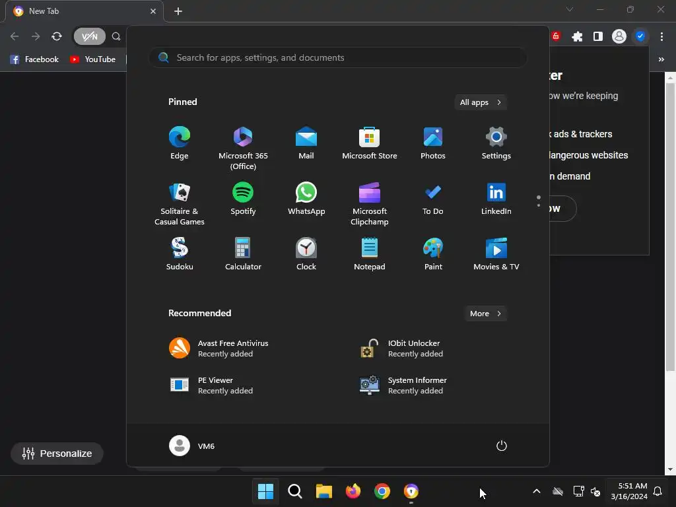Click the blue security shield icon
Viewport: 676px width, 507px height.
click(x=640, y=37)
